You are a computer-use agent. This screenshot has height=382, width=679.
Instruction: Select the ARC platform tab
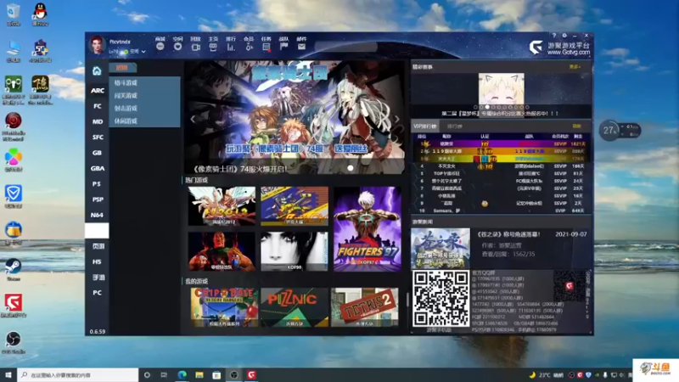point(97,91)
